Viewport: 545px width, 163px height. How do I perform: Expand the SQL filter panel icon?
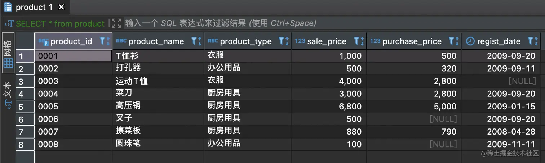coord(116,23)
